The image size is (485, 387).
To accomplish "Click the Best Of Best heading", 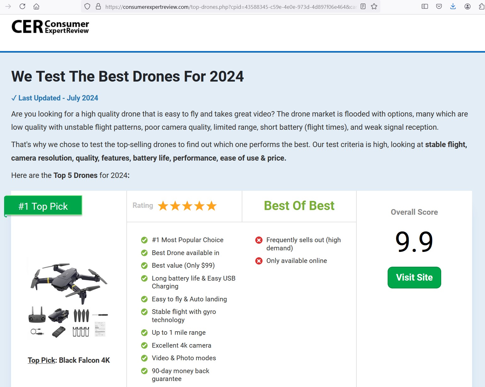I will click(299, 206).
